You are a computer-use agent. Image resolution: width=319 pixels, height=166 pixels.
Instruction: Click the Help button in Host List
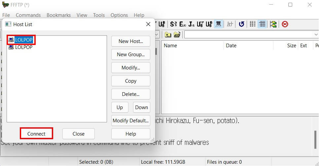click(131, 134)
